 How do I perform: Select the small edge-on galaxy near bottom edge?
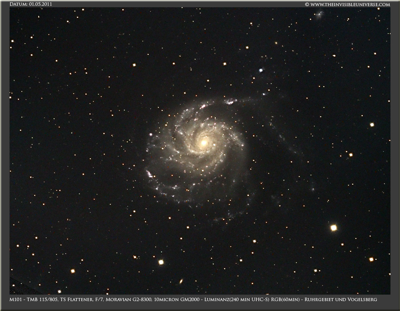(181, 281)
